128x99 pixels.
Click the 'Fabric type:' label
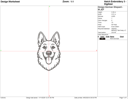click(101, 27)
